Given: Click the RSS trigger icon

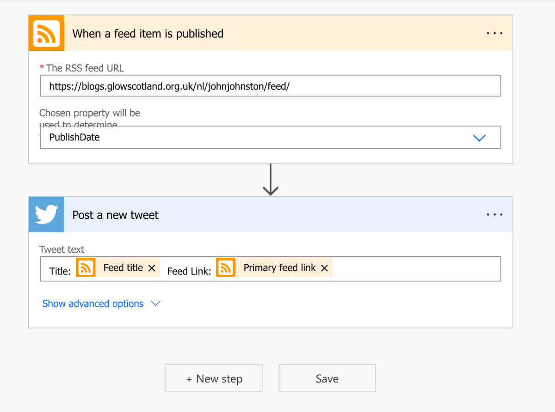Looking at the screenshot, I should (46, 33).
